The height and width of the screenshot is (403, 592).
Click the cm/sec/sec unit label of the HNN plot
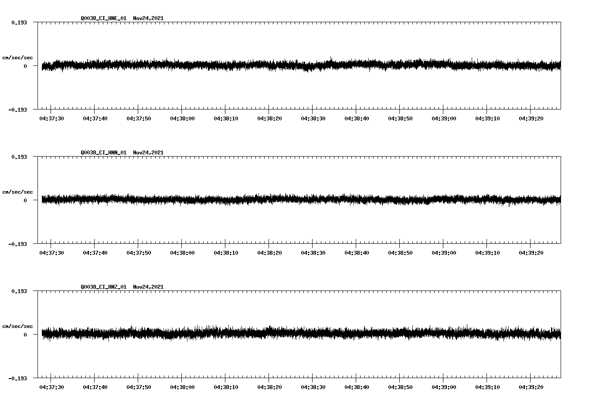click(x=17, y=192)
